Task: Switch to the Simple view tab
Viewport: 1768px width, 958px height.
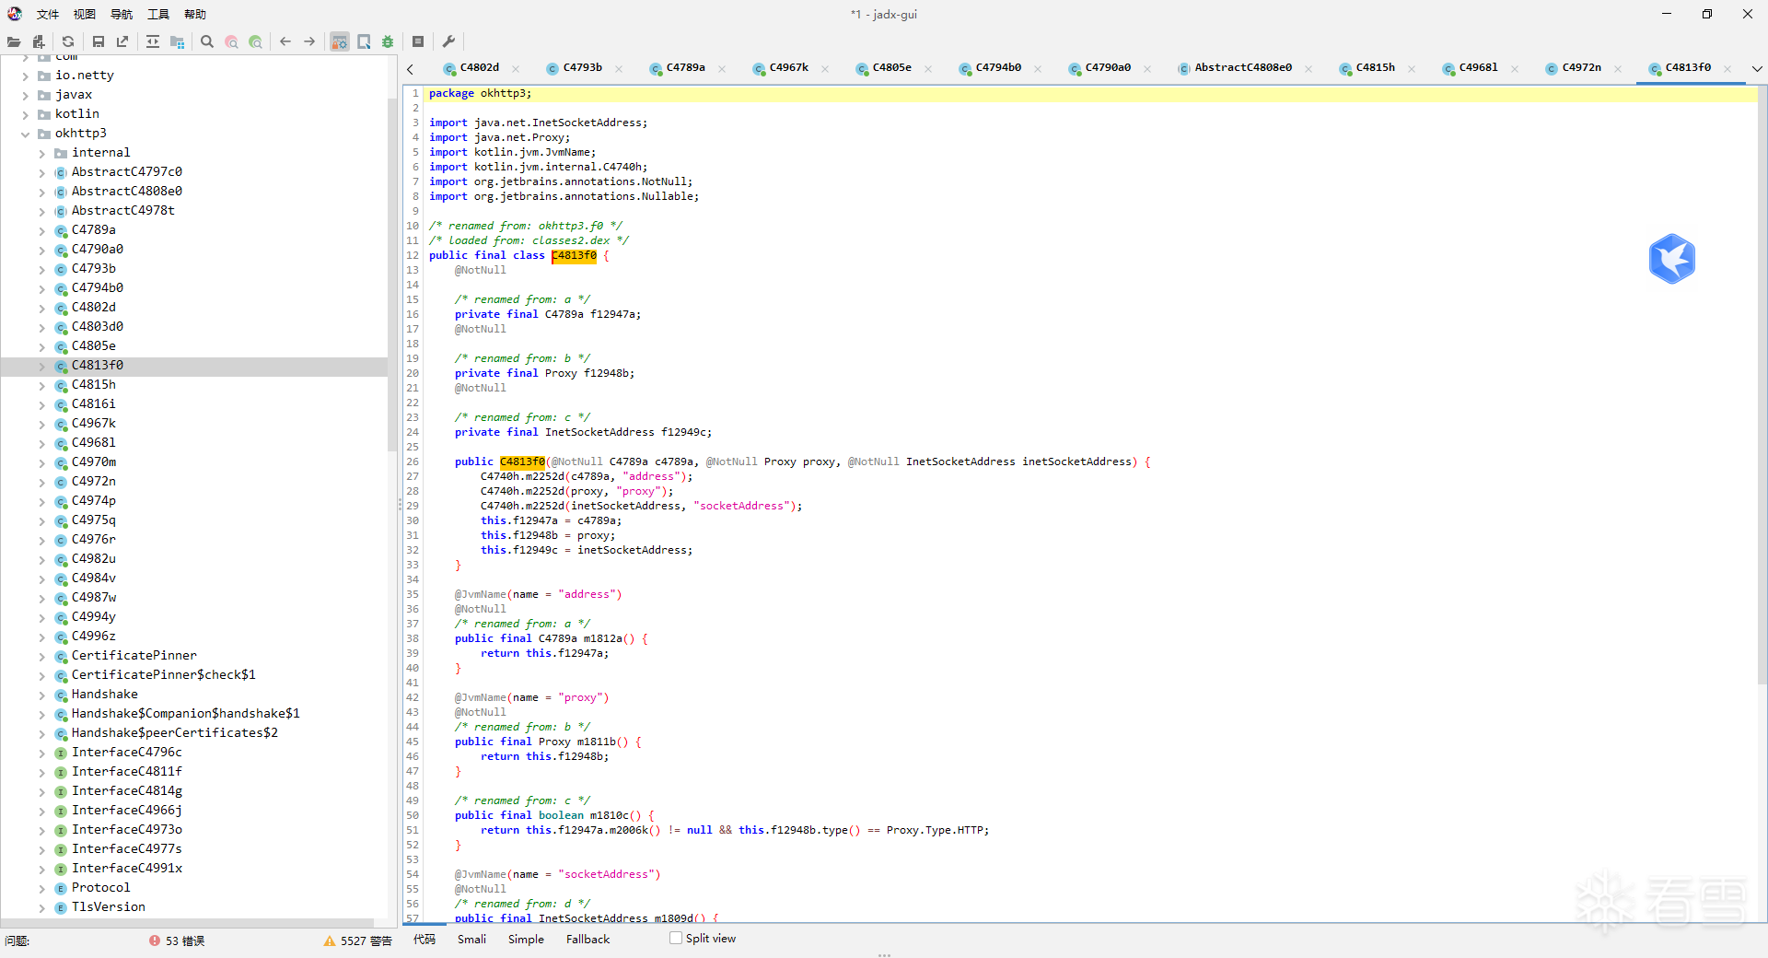Action: (526, 939)
